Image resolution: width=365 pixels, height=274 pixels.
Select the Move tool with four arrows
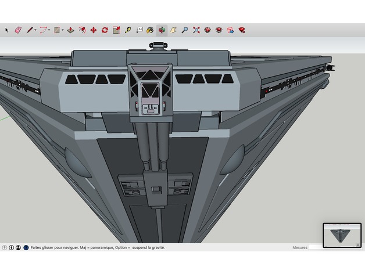pyautogui.click(x=94, y=30)
